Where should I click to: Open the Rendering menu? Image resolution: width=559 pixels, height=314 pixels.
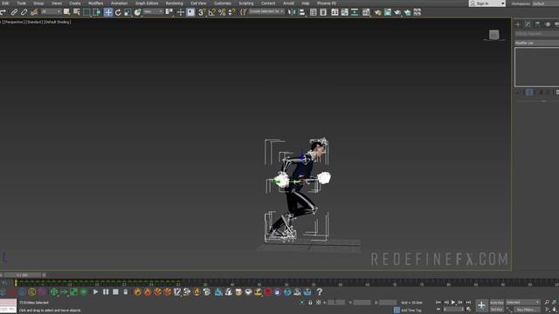pos(175,3)
